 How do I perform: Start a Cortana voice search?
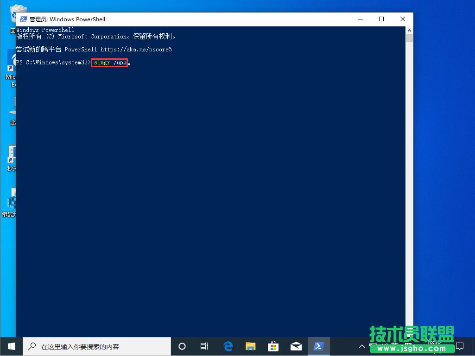pos(182,346)
